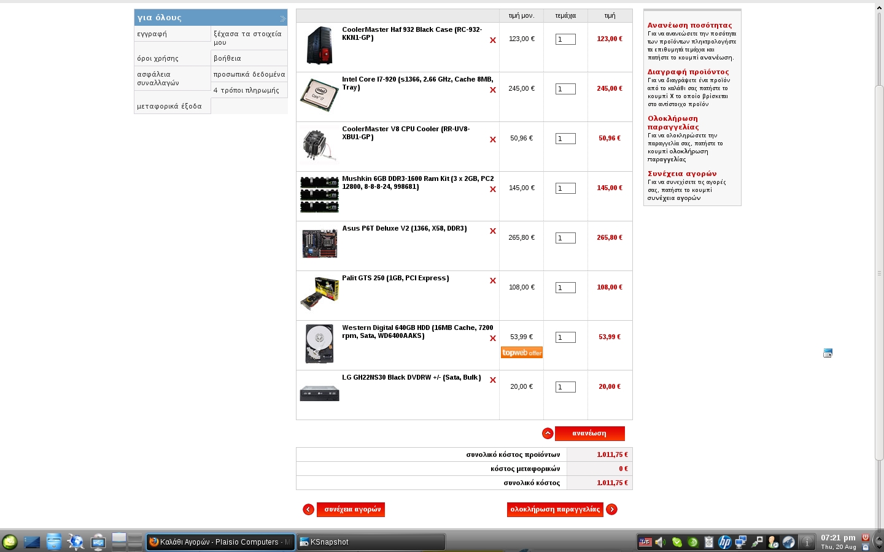Image resolution: width=884 pixels, height=552 pixels.
Task: Click the Mushkin RAM kit thumbnail
Action: click(319, 194)
